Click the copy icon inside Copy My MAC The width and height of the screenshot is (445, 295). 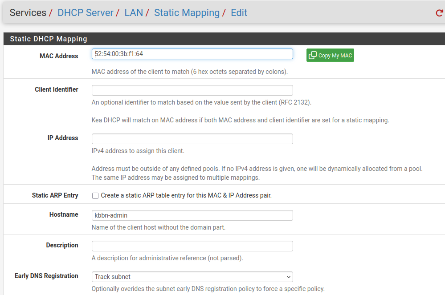point(313,56)
